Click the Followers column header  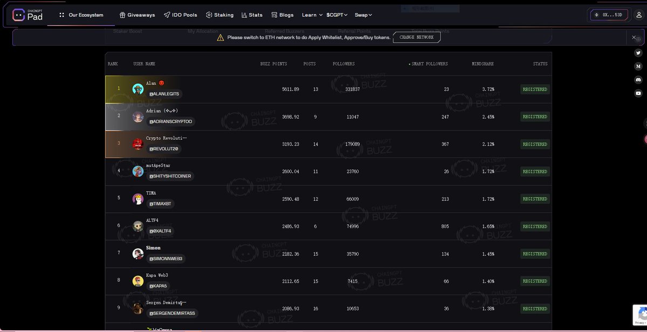[343, 64]
